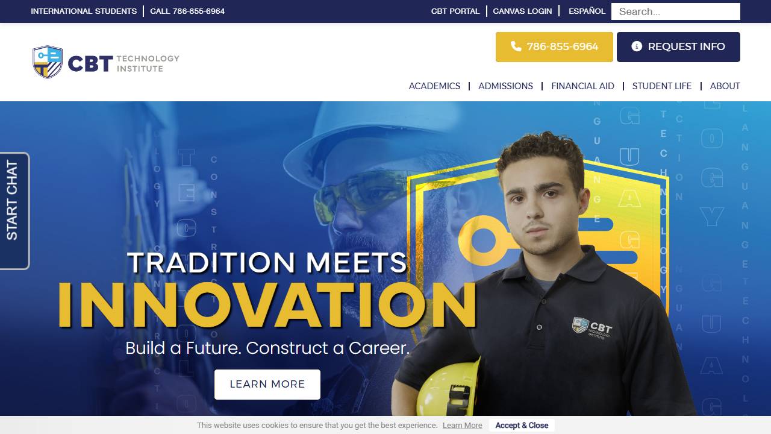Viewport: 771px width, 434px height.
Task: Click the Request Info button
Action: point(678,47)
